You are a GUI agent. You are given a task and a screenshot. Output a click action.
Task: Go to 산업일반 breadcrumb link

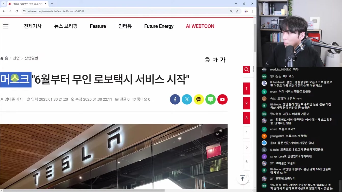pyautogui.click(x=31, y=58)
